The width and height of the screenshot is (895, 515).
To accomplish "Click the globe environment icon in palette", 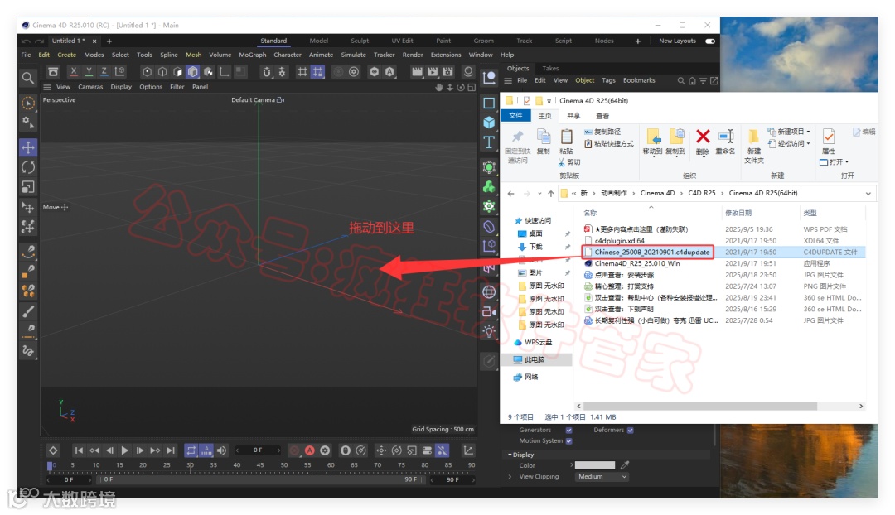I will click(x=489, y=292).
